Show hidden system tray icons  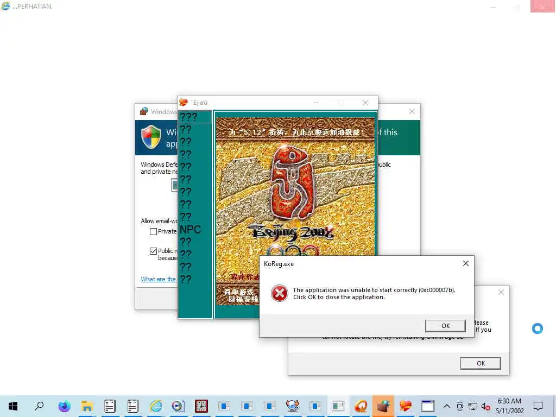pyautogui.click(x=447, y=406)
